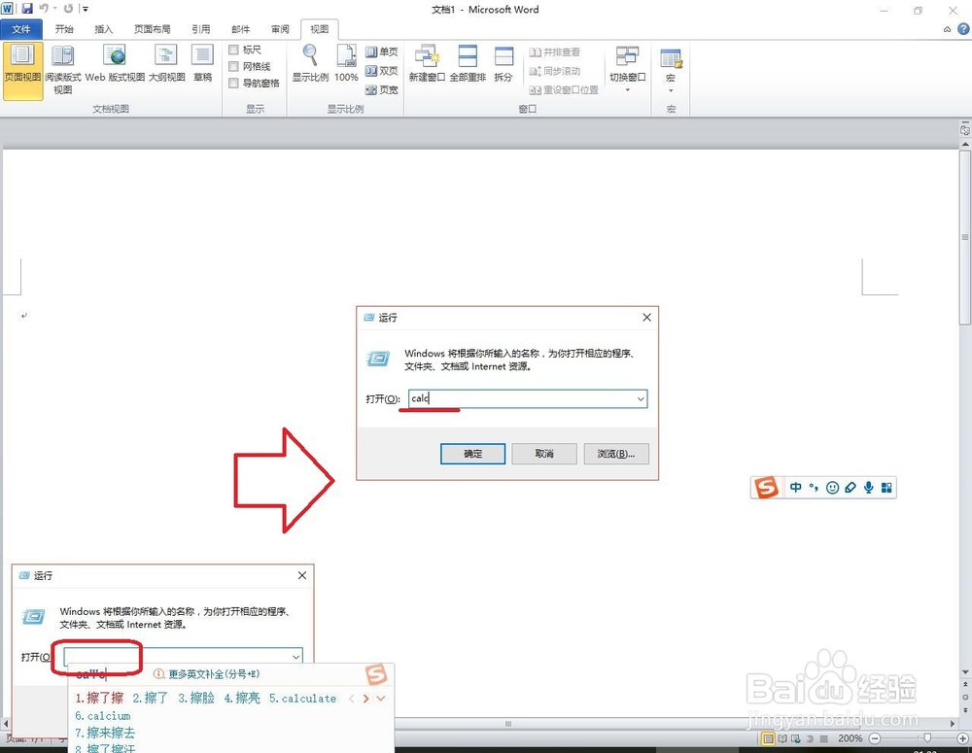Click the Redo icon in quick access toolbar
This screenshot has width=972, height=753.
68,9
